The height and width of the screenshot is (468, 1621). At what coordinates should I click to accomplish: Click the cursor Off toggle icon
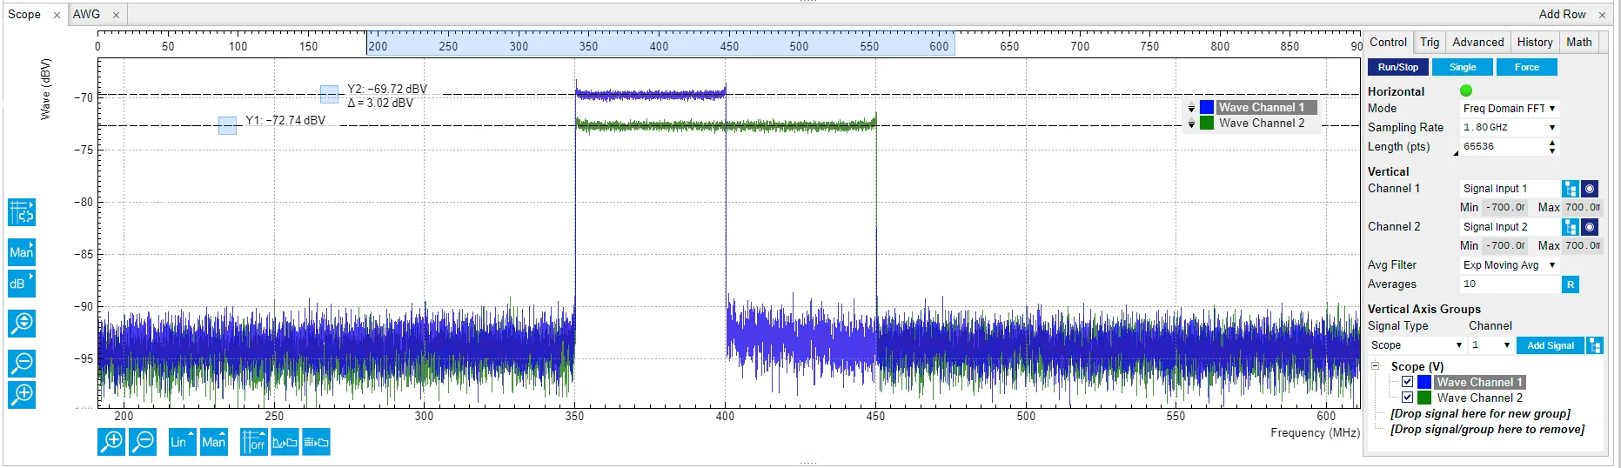[254, 442]
